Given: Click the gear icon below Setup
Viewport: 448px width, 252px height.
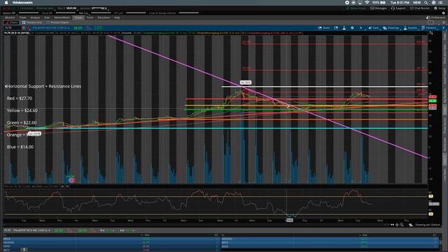Looking at the screenshot, I should coord(444,13).
